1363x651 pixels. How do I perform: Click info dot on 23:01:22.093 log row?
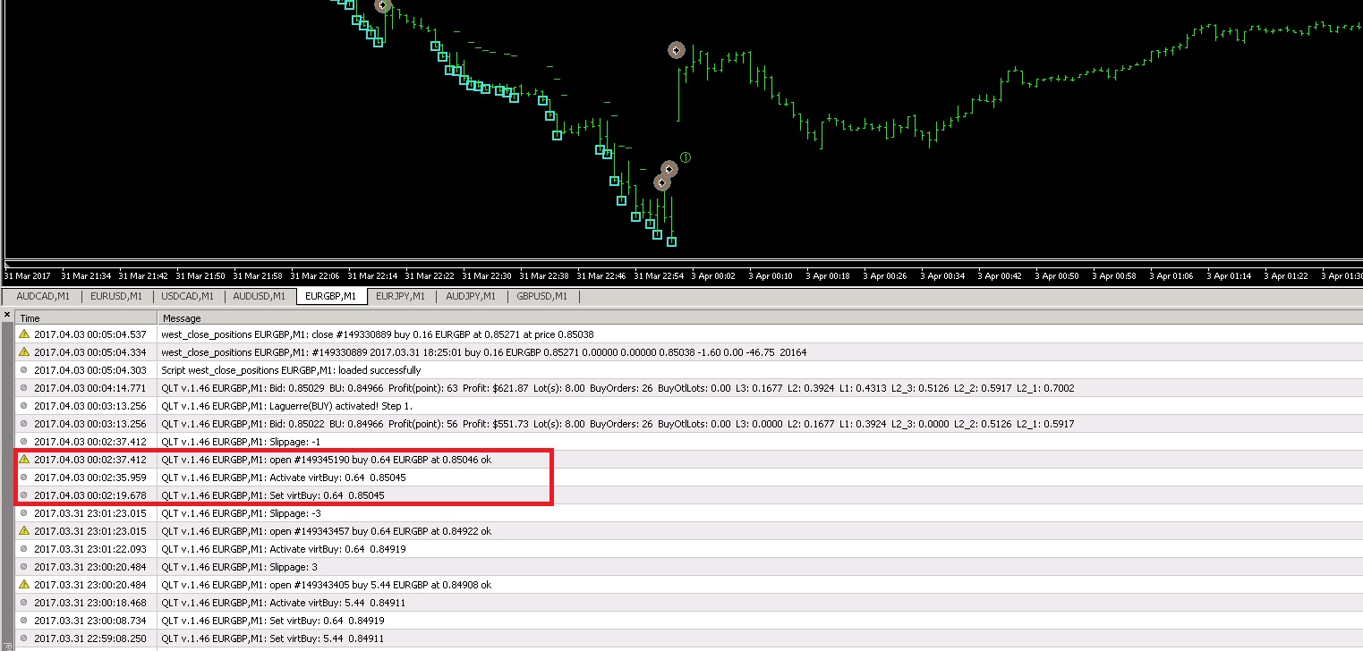click(x=24, y=548)
